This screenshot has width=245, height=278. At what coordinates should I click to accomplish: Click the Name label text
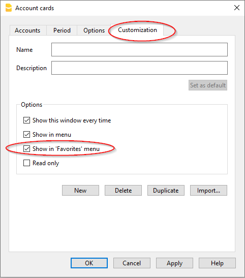(24, 50)
